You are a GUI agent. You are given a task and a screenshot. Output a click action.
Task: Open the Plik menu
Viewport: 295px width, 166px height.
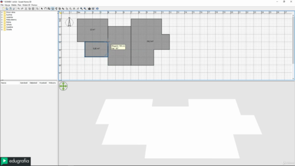click(2, 5)
